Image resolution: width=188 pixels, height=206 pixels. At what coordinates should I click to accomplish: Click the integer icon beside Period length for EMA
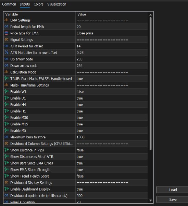pyautogui.click(x=6, y=26)
